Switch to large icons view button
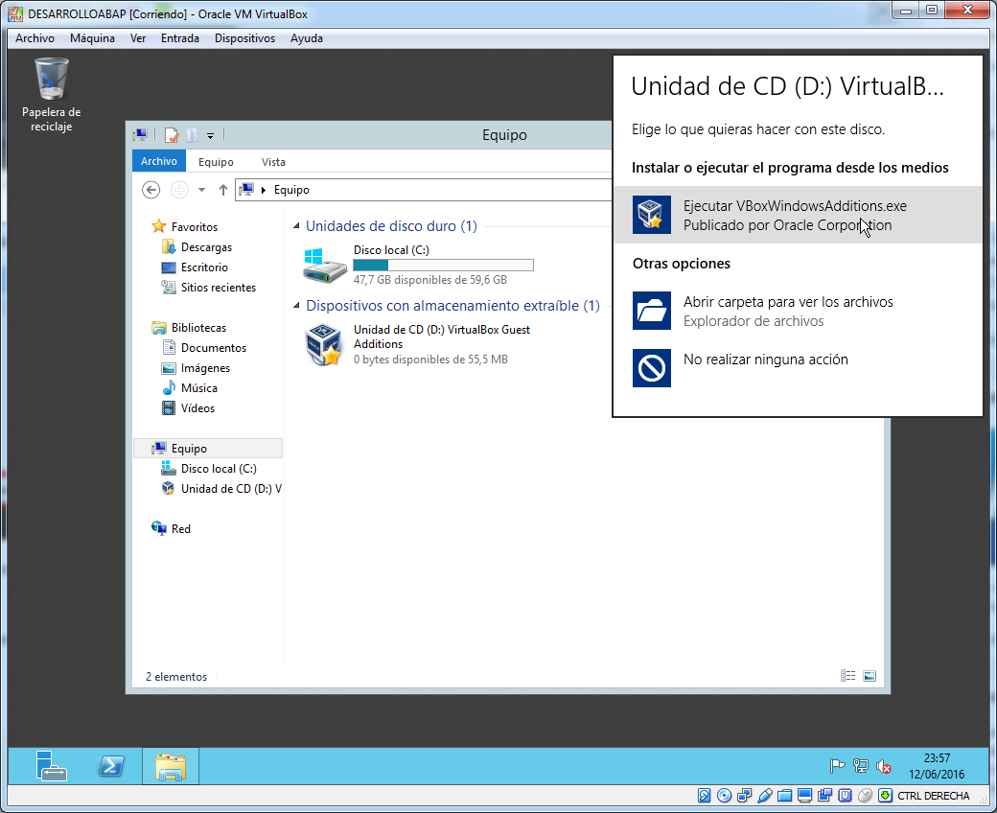 click(x=869, y=676)
